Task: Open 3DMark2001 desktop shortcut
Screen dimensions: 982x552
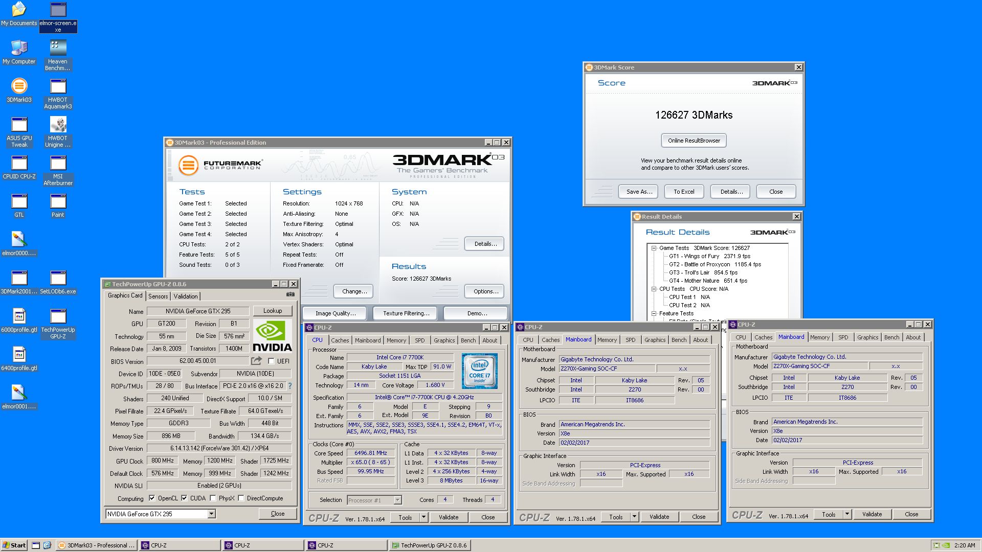Action: pos(19,282)
